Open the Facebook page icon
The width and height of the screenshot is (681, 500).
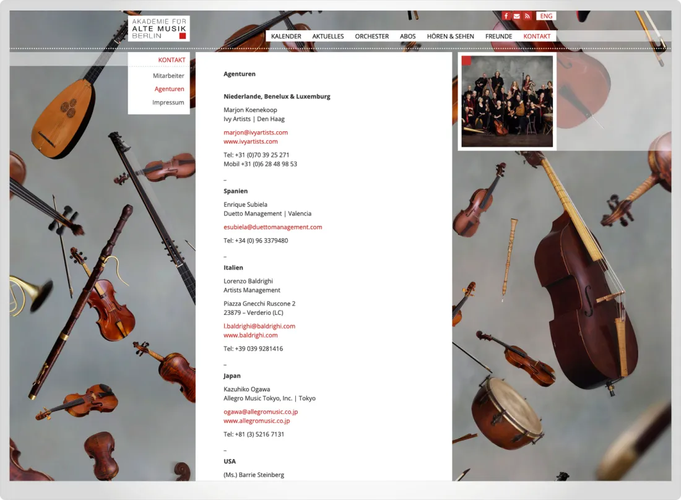pos(506,16)
